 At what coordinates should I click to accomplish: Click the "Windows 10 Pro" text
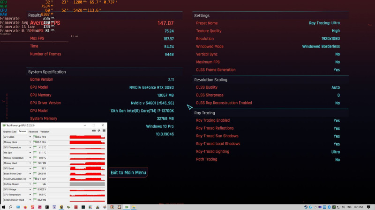coord(160,126)
